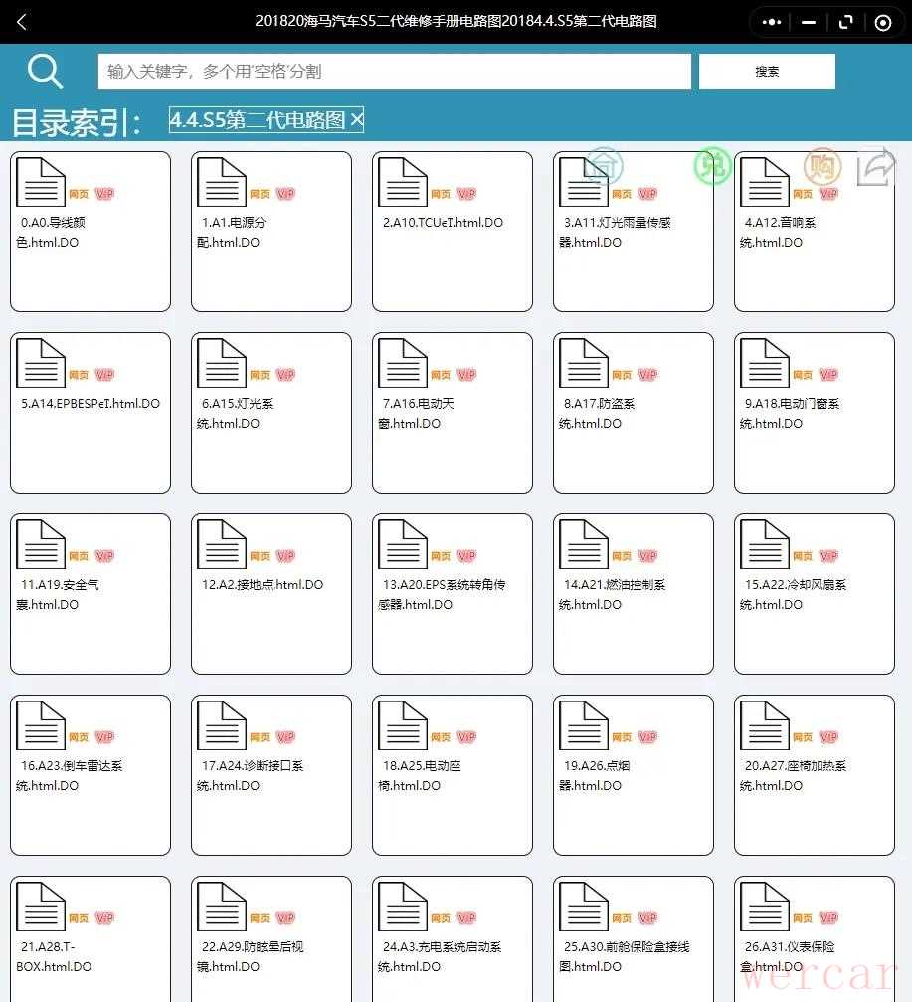
Task: Click the circular target close icon
Action: point(883,22)
